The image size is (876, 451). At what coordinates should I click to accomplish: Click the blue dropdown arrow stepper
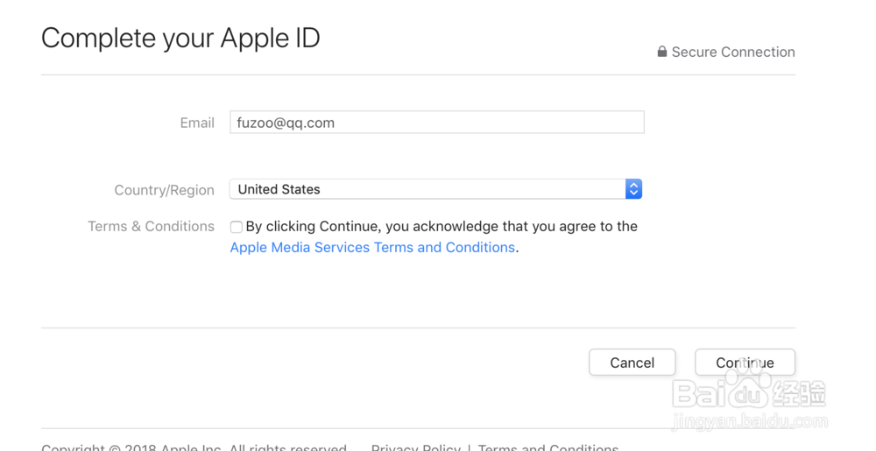633,189
